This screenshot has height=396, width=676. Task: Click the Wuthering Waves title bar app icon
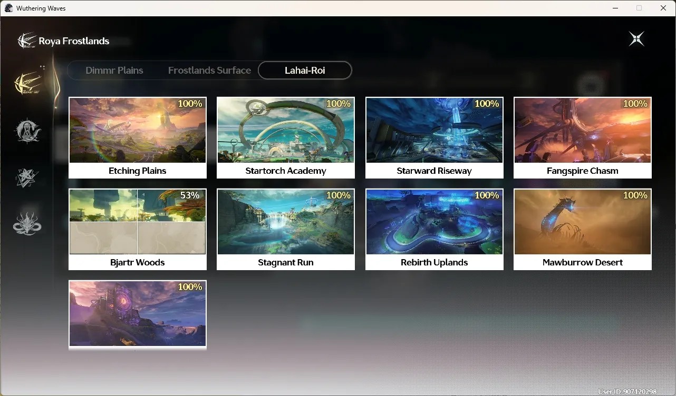(x=8, y=8)
